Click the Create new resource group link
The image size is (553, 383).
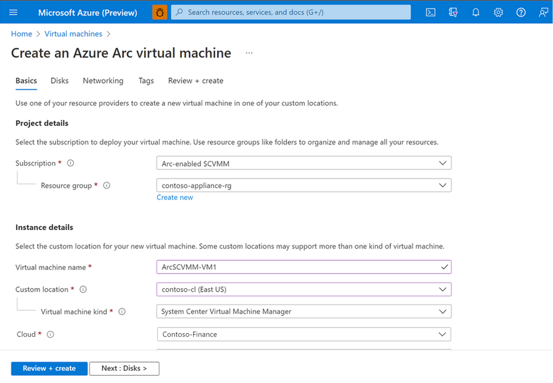pyautogui.click(x=175, y=198)
